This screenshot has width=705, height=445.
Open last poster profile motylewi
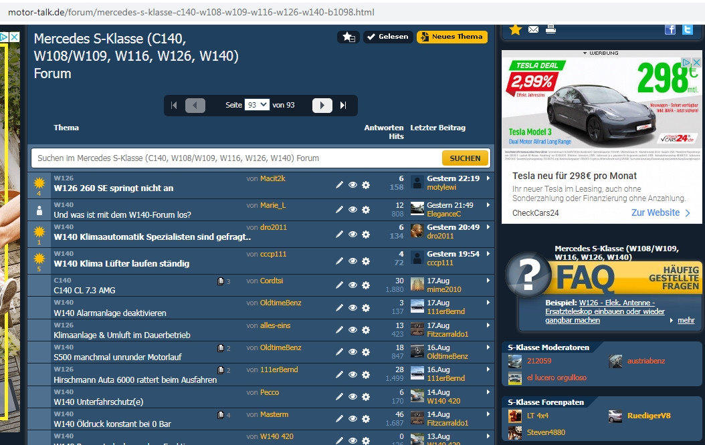441,187
